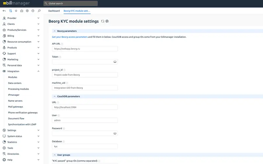Screen dimensions: 263x164
Task: Open help hint next to KYC passed group IDs
Action: tap(99, 161)
